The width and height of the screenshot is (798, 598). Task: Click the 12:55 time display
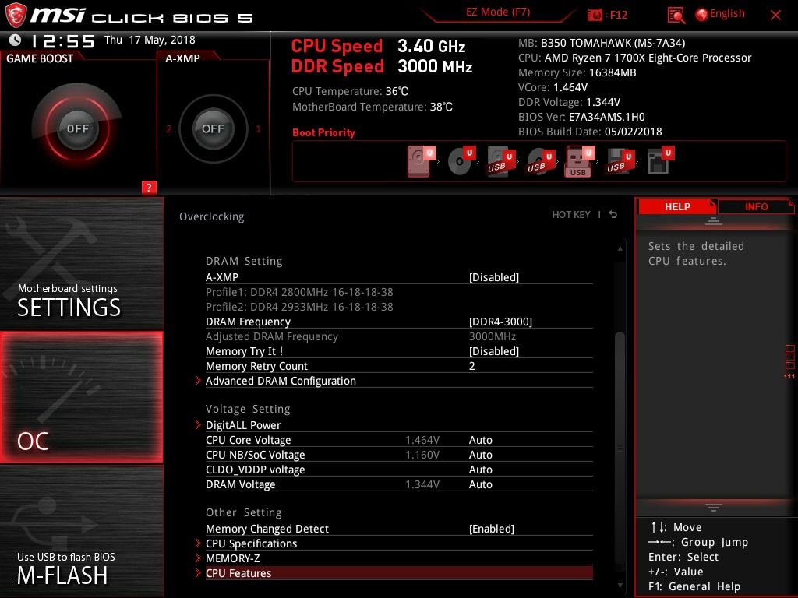[62, 41]
